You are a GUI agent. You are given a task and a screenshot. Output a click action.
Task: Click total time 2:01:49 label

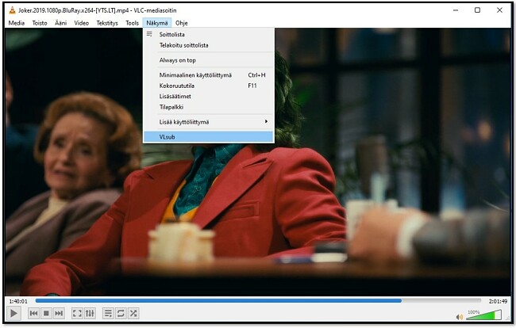[x=498, y=301]
